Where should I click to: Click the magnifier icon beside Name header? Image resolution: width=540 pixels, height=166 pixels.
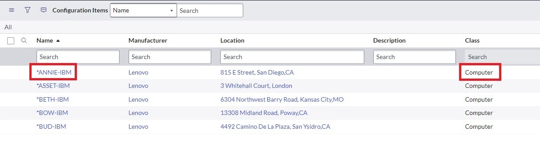point(24,40)
